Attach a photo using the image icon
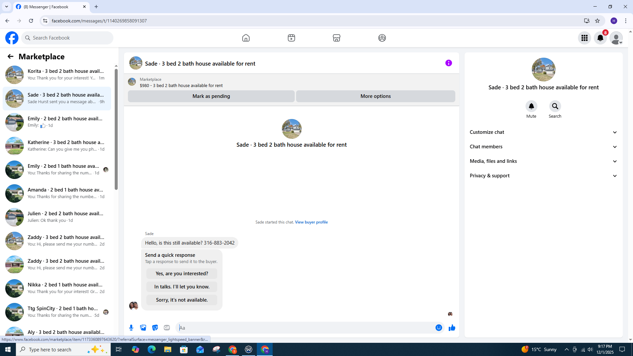 click(143, 328)
